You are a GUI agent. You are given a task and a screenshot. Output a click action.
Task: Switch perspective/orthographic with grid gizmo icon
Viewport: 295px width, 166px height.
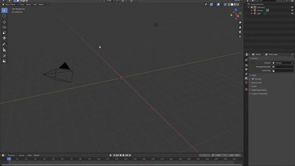pos(240,37)
